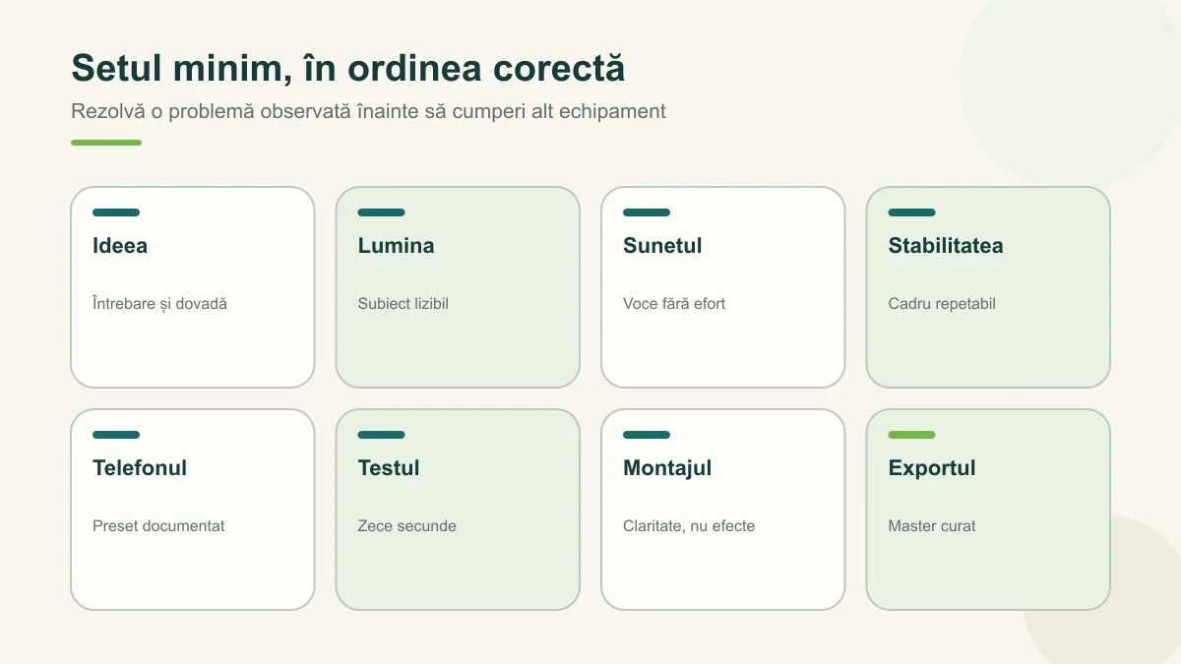The width and height of the screenshot is (1181, 664).
Task: Select the text Subiect lizibil
Action: click(403, 304)
